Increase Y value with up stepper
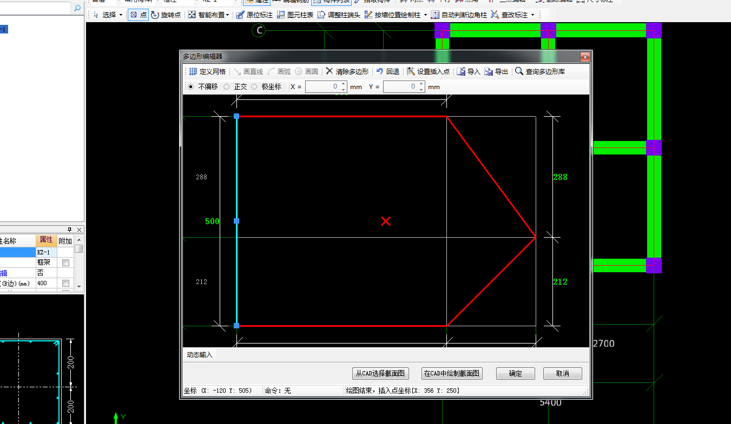The height and width of the screenshot is (424, 731). 422,84
